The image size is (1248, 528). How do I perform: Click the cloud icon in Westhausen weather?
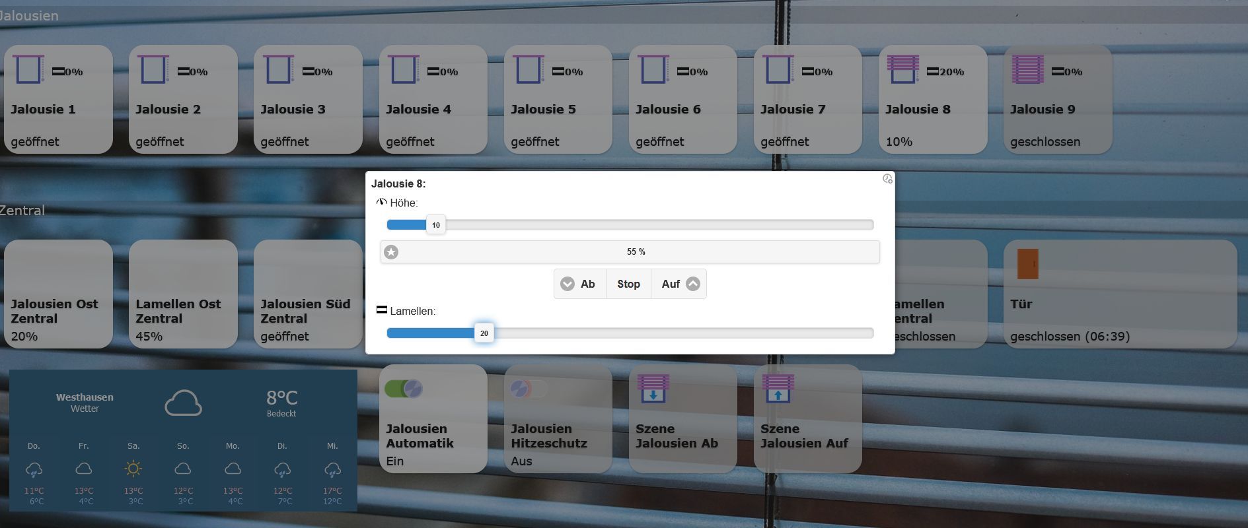click(x=183, y=403)
